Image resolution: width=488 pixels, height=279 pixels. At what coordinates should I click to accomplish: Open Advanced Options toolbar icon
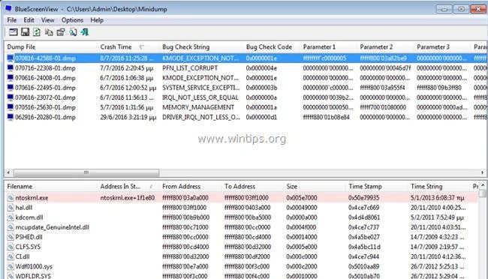13,32
